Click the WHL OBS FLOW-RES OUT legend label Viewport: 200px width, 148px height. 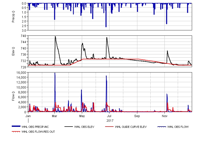coord(38,132)
